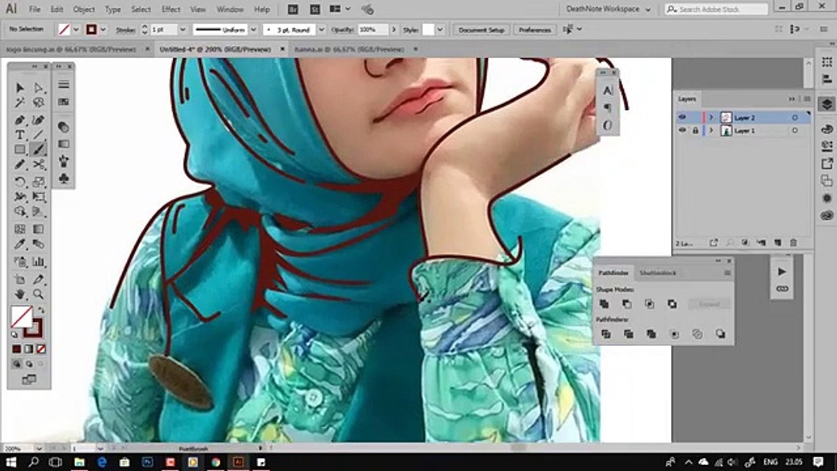Open the graphic Style dropdown
The image size is (837, 471).
[x=440, y=29]
